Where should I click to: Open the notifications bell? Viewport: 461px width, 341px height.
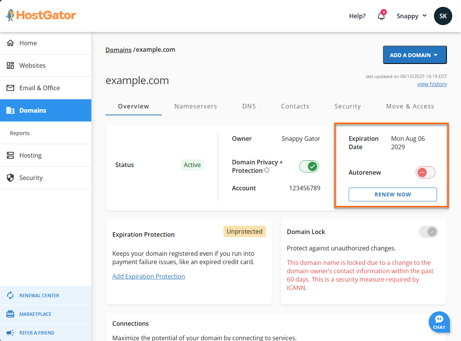tap(381, 16)
